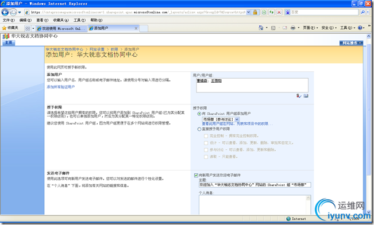The height and width of the screenshot is (225, 374).
Task: Follow the 权限 breadcrumb link
Action: 114,49
